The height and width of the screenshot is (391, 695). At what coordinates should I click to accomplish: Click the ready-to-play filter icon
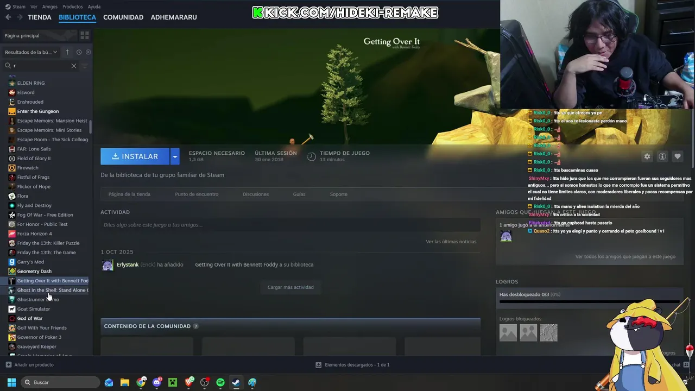[x=89, y=52]
